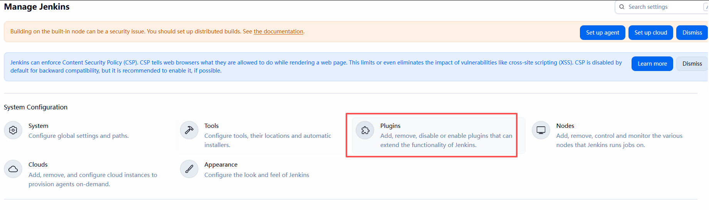
Task: Open the System gear icon
Action: coord(13,130)
